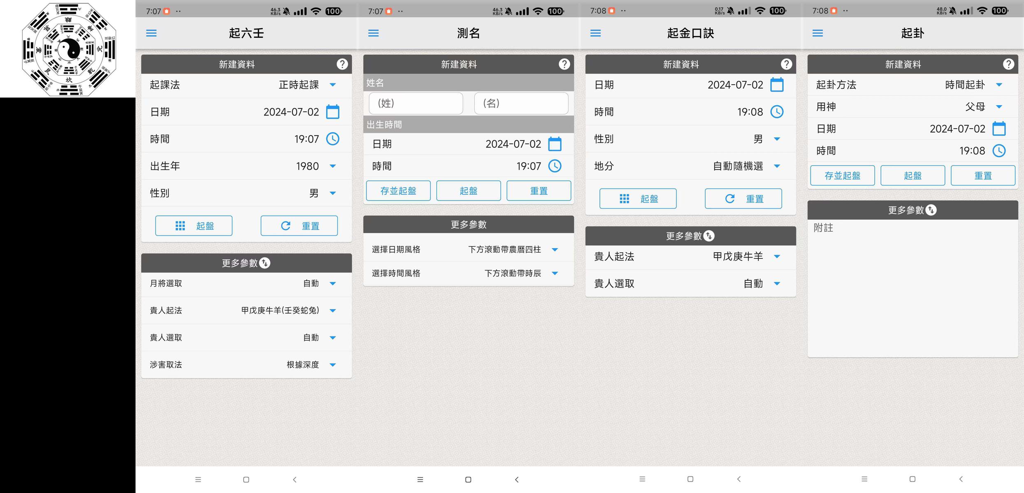
Task: Open calendar picker in 起金口訣 panel
Action: [x=776, y=85]
